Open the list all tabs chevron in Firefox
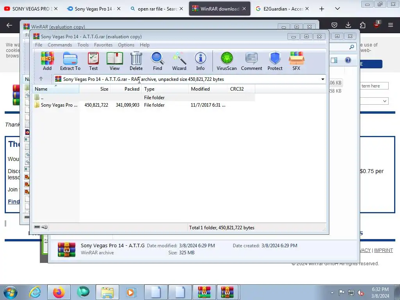Viewport: 400px width, 300px height. [x=337, y=9]
